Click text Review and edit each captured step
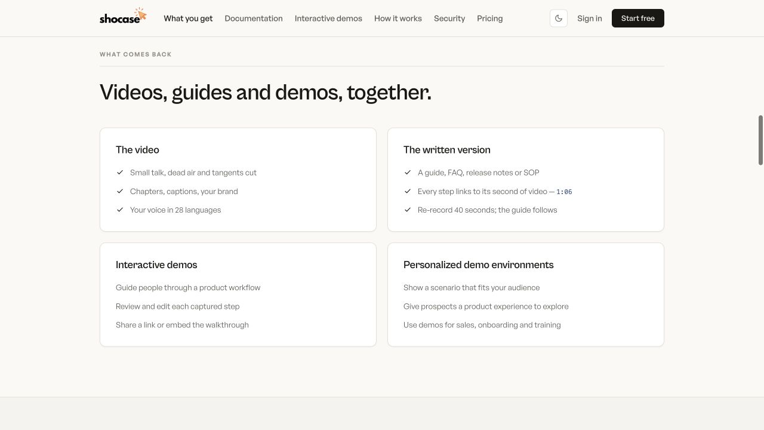764x430 pixels. pyautogui.click(x=178, y=306)
